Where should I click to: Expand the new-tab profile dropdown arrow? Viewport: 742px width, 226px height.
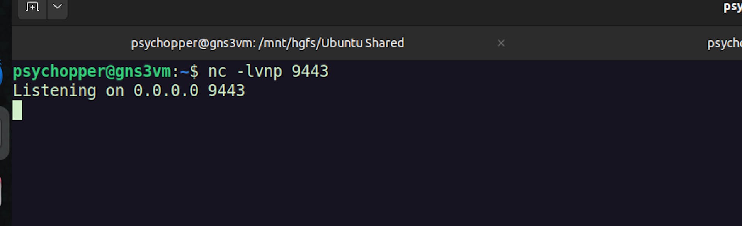(58, 7)
